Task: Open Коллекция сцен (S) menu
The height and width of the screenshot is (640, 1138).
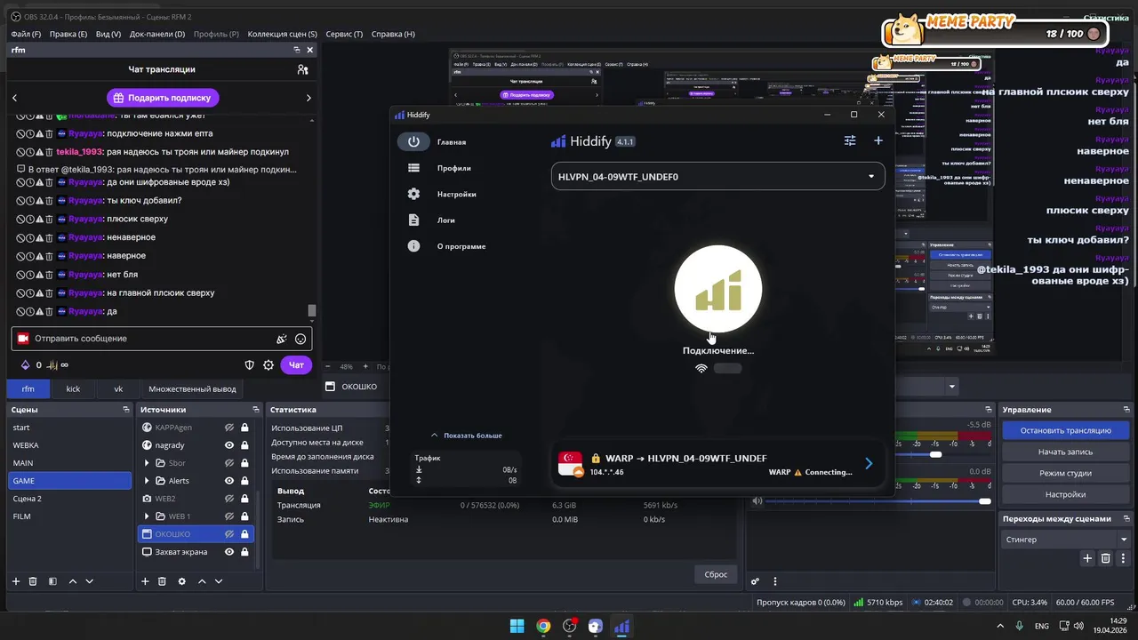Action: 282,34
